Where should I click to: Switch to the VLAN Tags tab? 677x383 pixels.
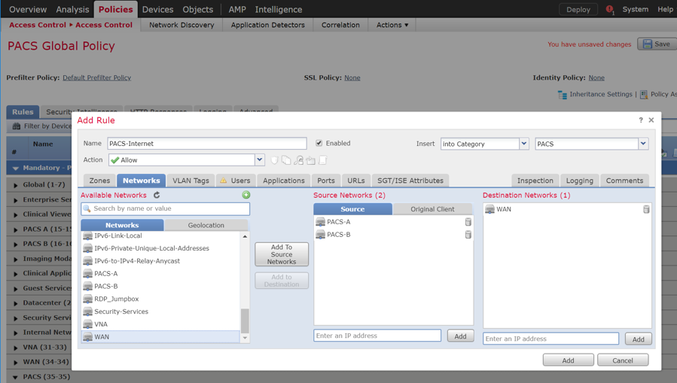point(191,181)
